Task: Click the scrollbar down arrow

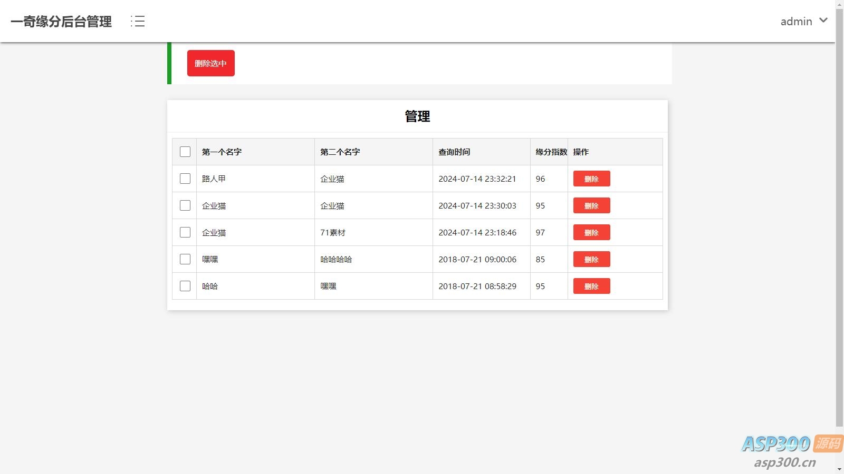Action: [x=839, y=469]
